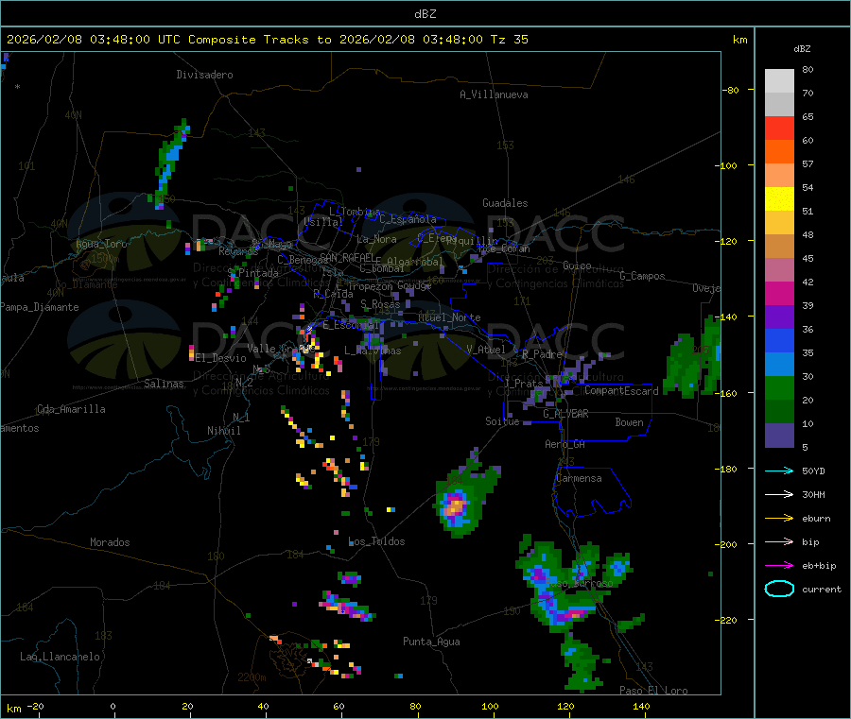Click the El_Desvio place label
This screenshot has width=851, height=719.
coord(220,358)
